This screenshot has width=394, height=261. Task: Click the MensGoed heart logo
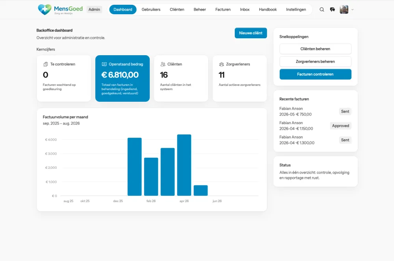coord(45,9)
